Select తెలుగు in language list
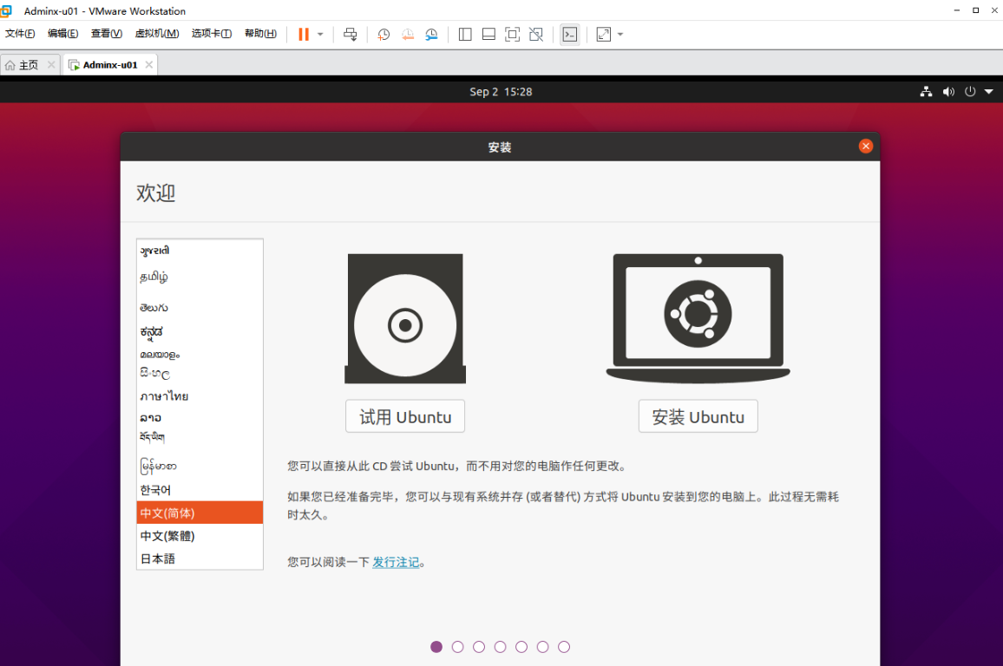This screenshot has width=1003, height=666. click(200, 308)
